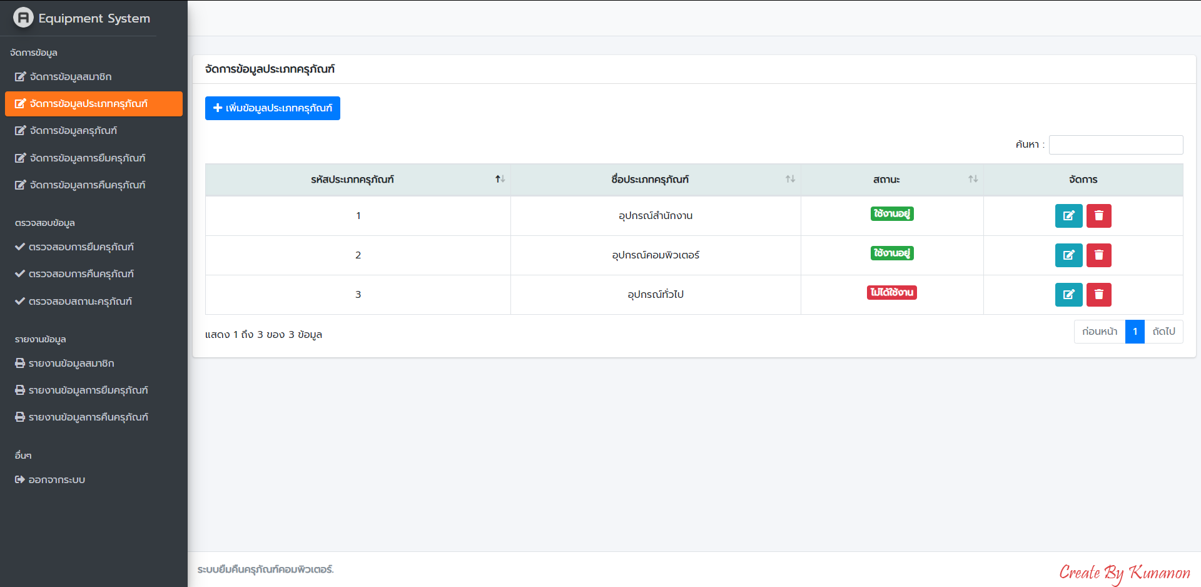Click delete trash icon for อุปกรณ์สำนักงาน row
This screenshot has height=587, width=1201.
pos(1098,216)
